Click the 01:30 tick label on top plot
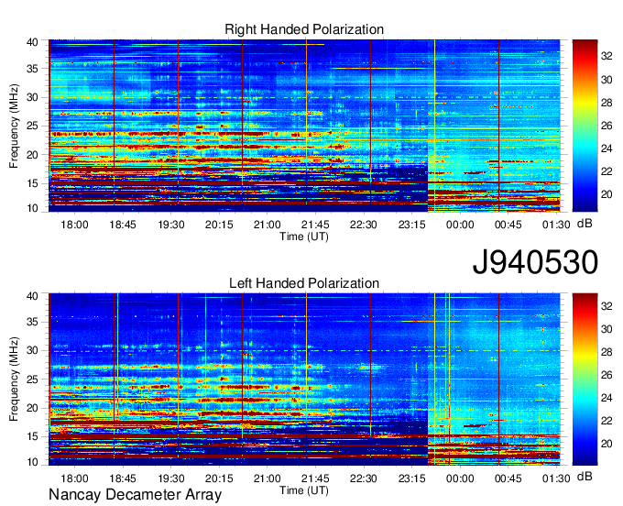Image resolution: width=623 pixels, height=506 pixels. pyautogui.click(x=556, y=225)
